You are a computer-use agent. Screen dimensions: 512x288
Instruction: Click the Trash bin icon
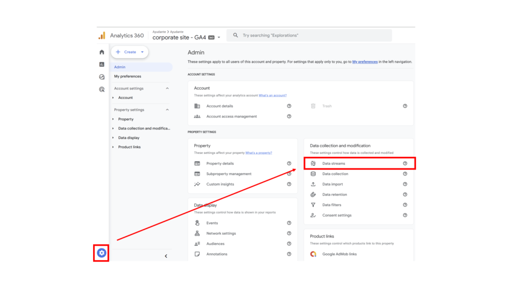313,106
